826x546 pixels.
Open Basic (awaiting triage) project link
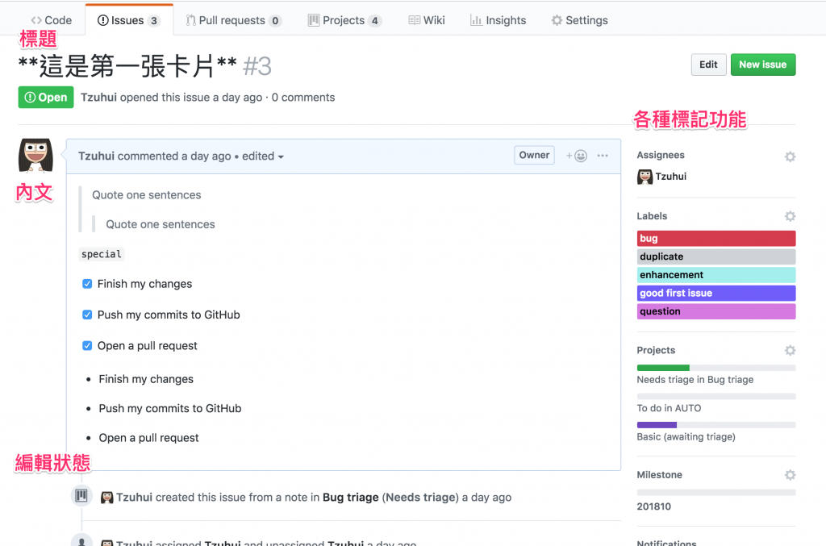point(686,436)
